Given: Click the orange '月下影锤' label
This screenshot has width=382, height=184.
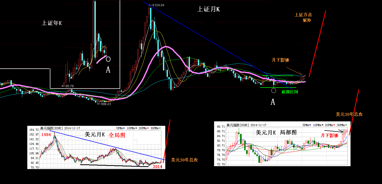Looking at the screenshot, I should [280, 60].
